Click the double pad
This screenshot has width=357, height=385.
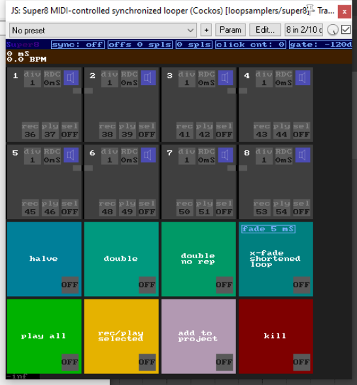coord(122,259)
